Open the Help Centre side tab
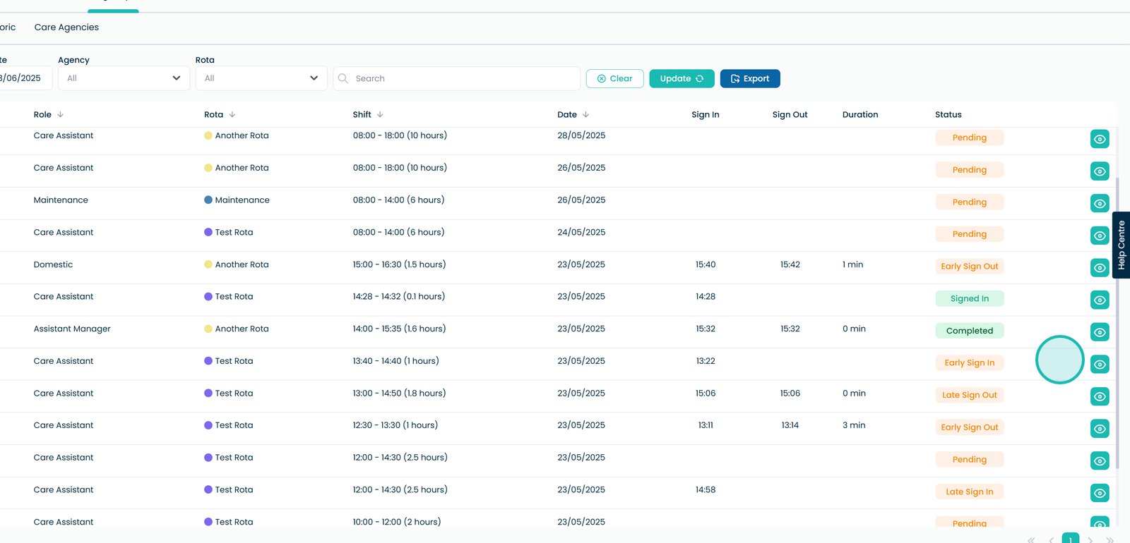Image resolution: width=1130 pixels, height=543 pixels. [1121, 245]
